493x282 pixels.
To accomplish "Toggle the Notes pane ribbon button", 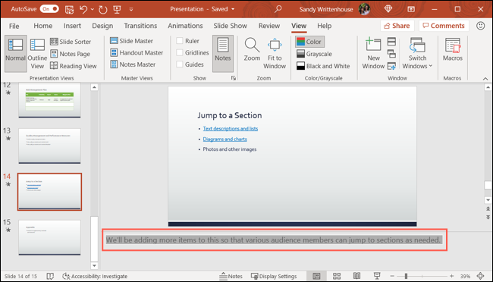I will (x=223, y=53).
